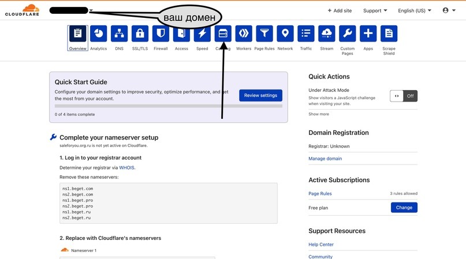Click the ns1.beget.com nameserver line
The image size is (466, 259).
click(77, 189)
